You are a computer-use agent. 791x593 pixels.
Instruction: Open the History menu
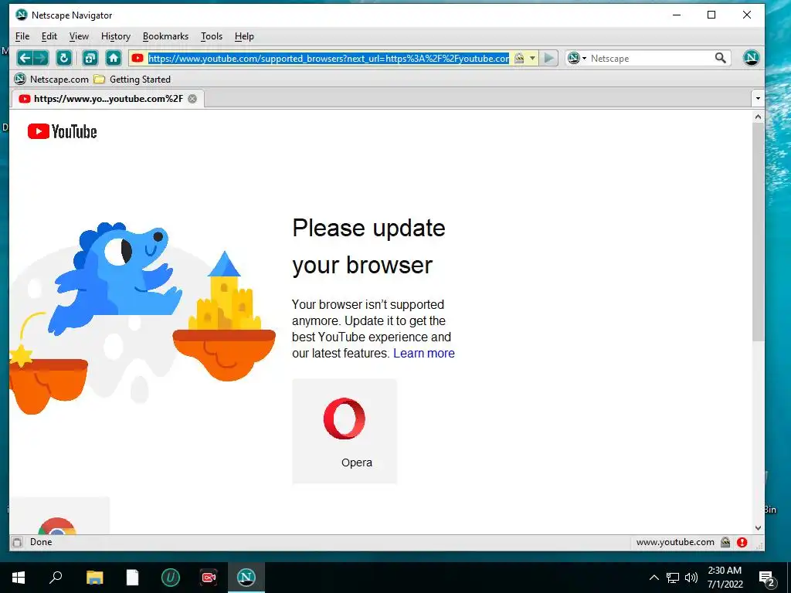point(116,36)
